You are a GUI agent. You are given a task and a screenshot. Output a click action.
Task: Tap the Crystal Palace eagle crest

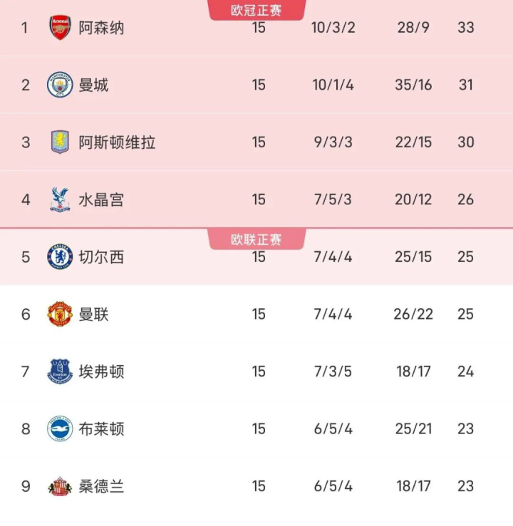point(60,199)
